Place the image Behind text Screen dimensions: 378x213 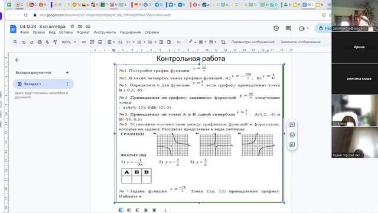[146, 211]
